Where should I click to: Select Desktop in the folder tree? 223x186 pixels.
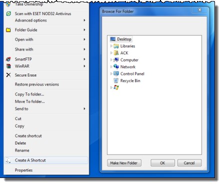pos(124,39)
